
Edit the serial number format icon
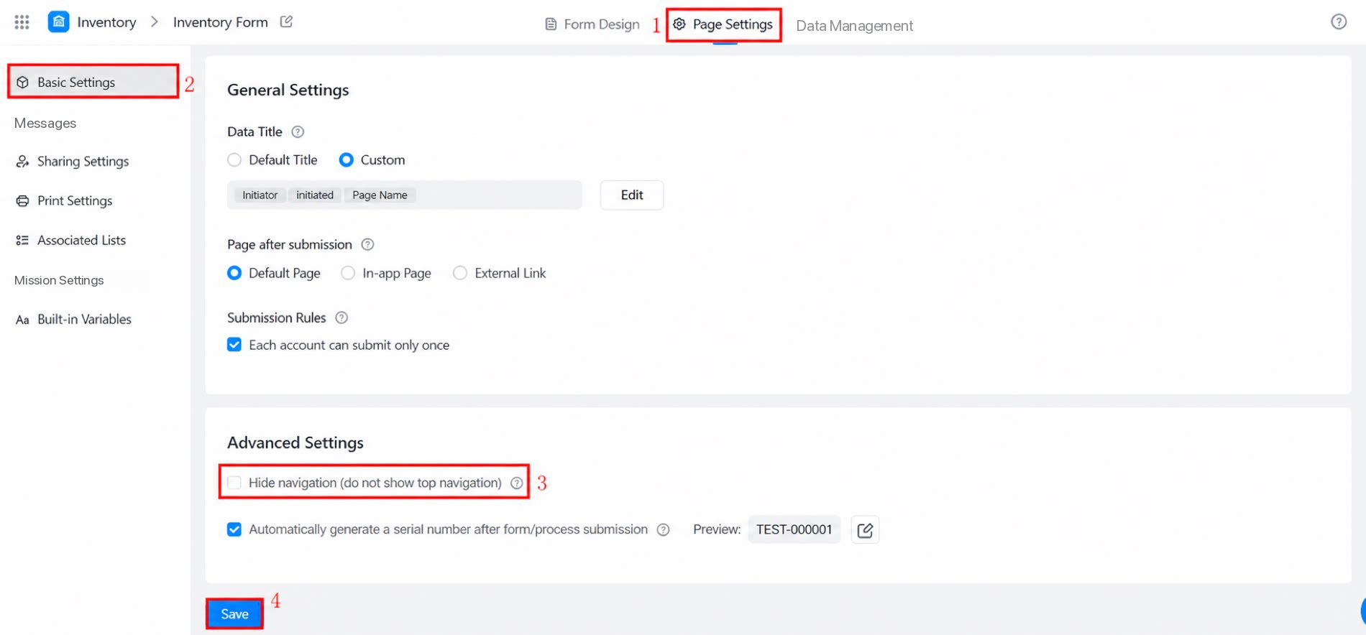pyautogui.click(x=865, y=530)
